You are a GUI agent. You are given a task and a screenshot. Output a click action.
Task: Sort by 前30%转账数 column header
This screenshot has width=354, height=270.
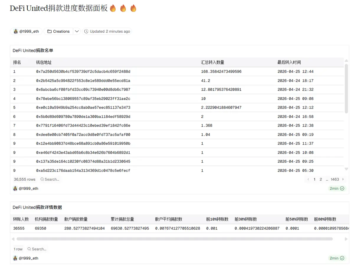[x=246, y=219]
